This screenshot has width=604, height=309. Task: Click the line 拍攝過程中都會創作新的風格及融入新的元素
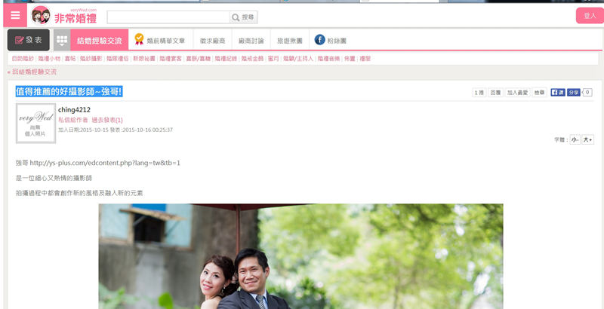pyautogui.click(x=79, y=193)
